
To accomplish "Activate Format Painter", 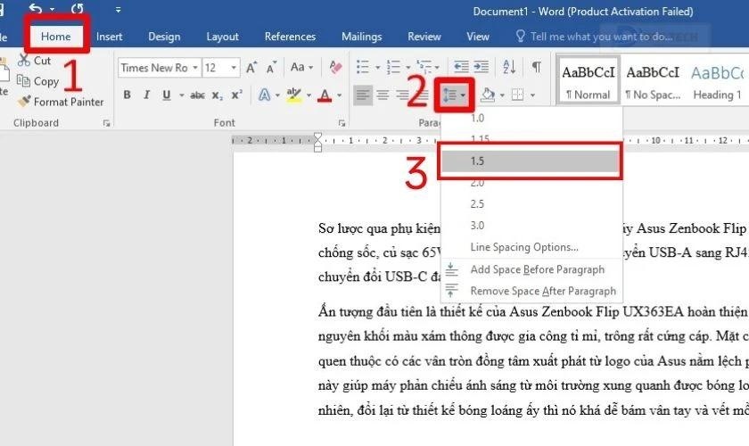I will (x=61, y=102).
